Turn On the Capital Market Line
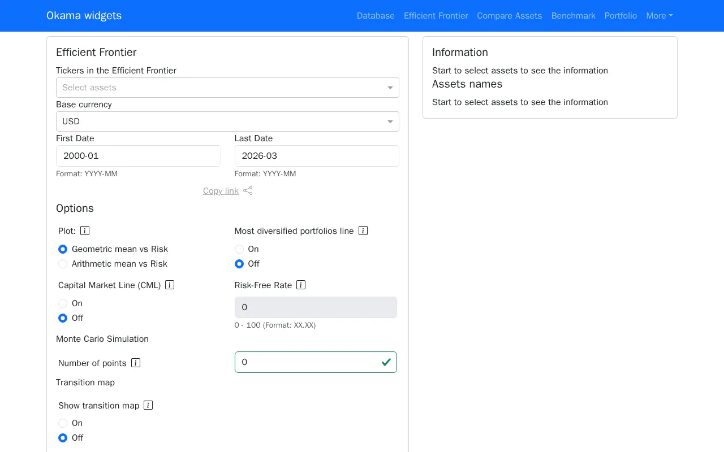Image resolution: width=724 pixels, height=452 pixels. coord(63,303)
